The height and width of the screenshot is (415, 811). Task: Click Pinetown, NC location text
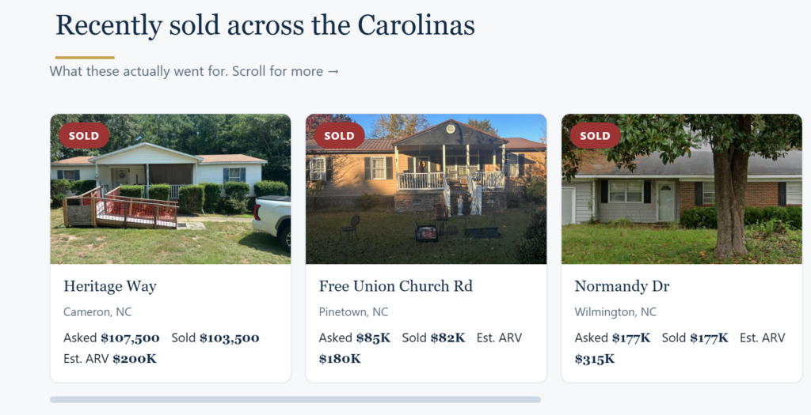pos(353,311)
